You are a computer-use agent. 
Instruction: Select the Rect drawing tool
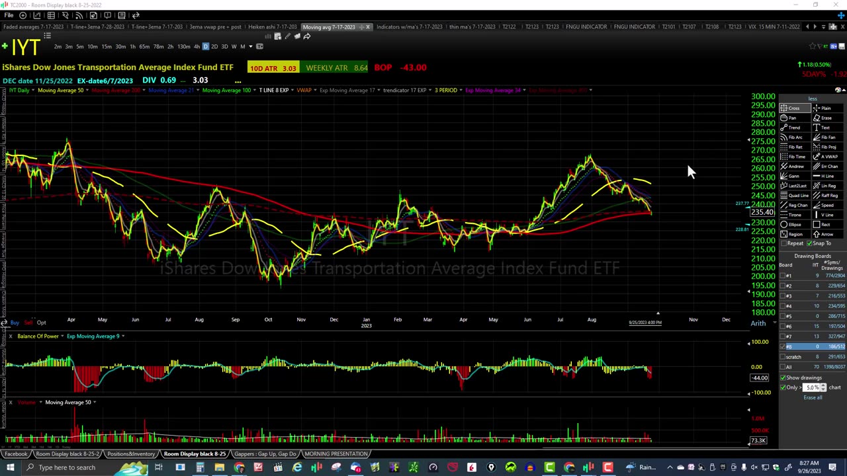point(828,224)
